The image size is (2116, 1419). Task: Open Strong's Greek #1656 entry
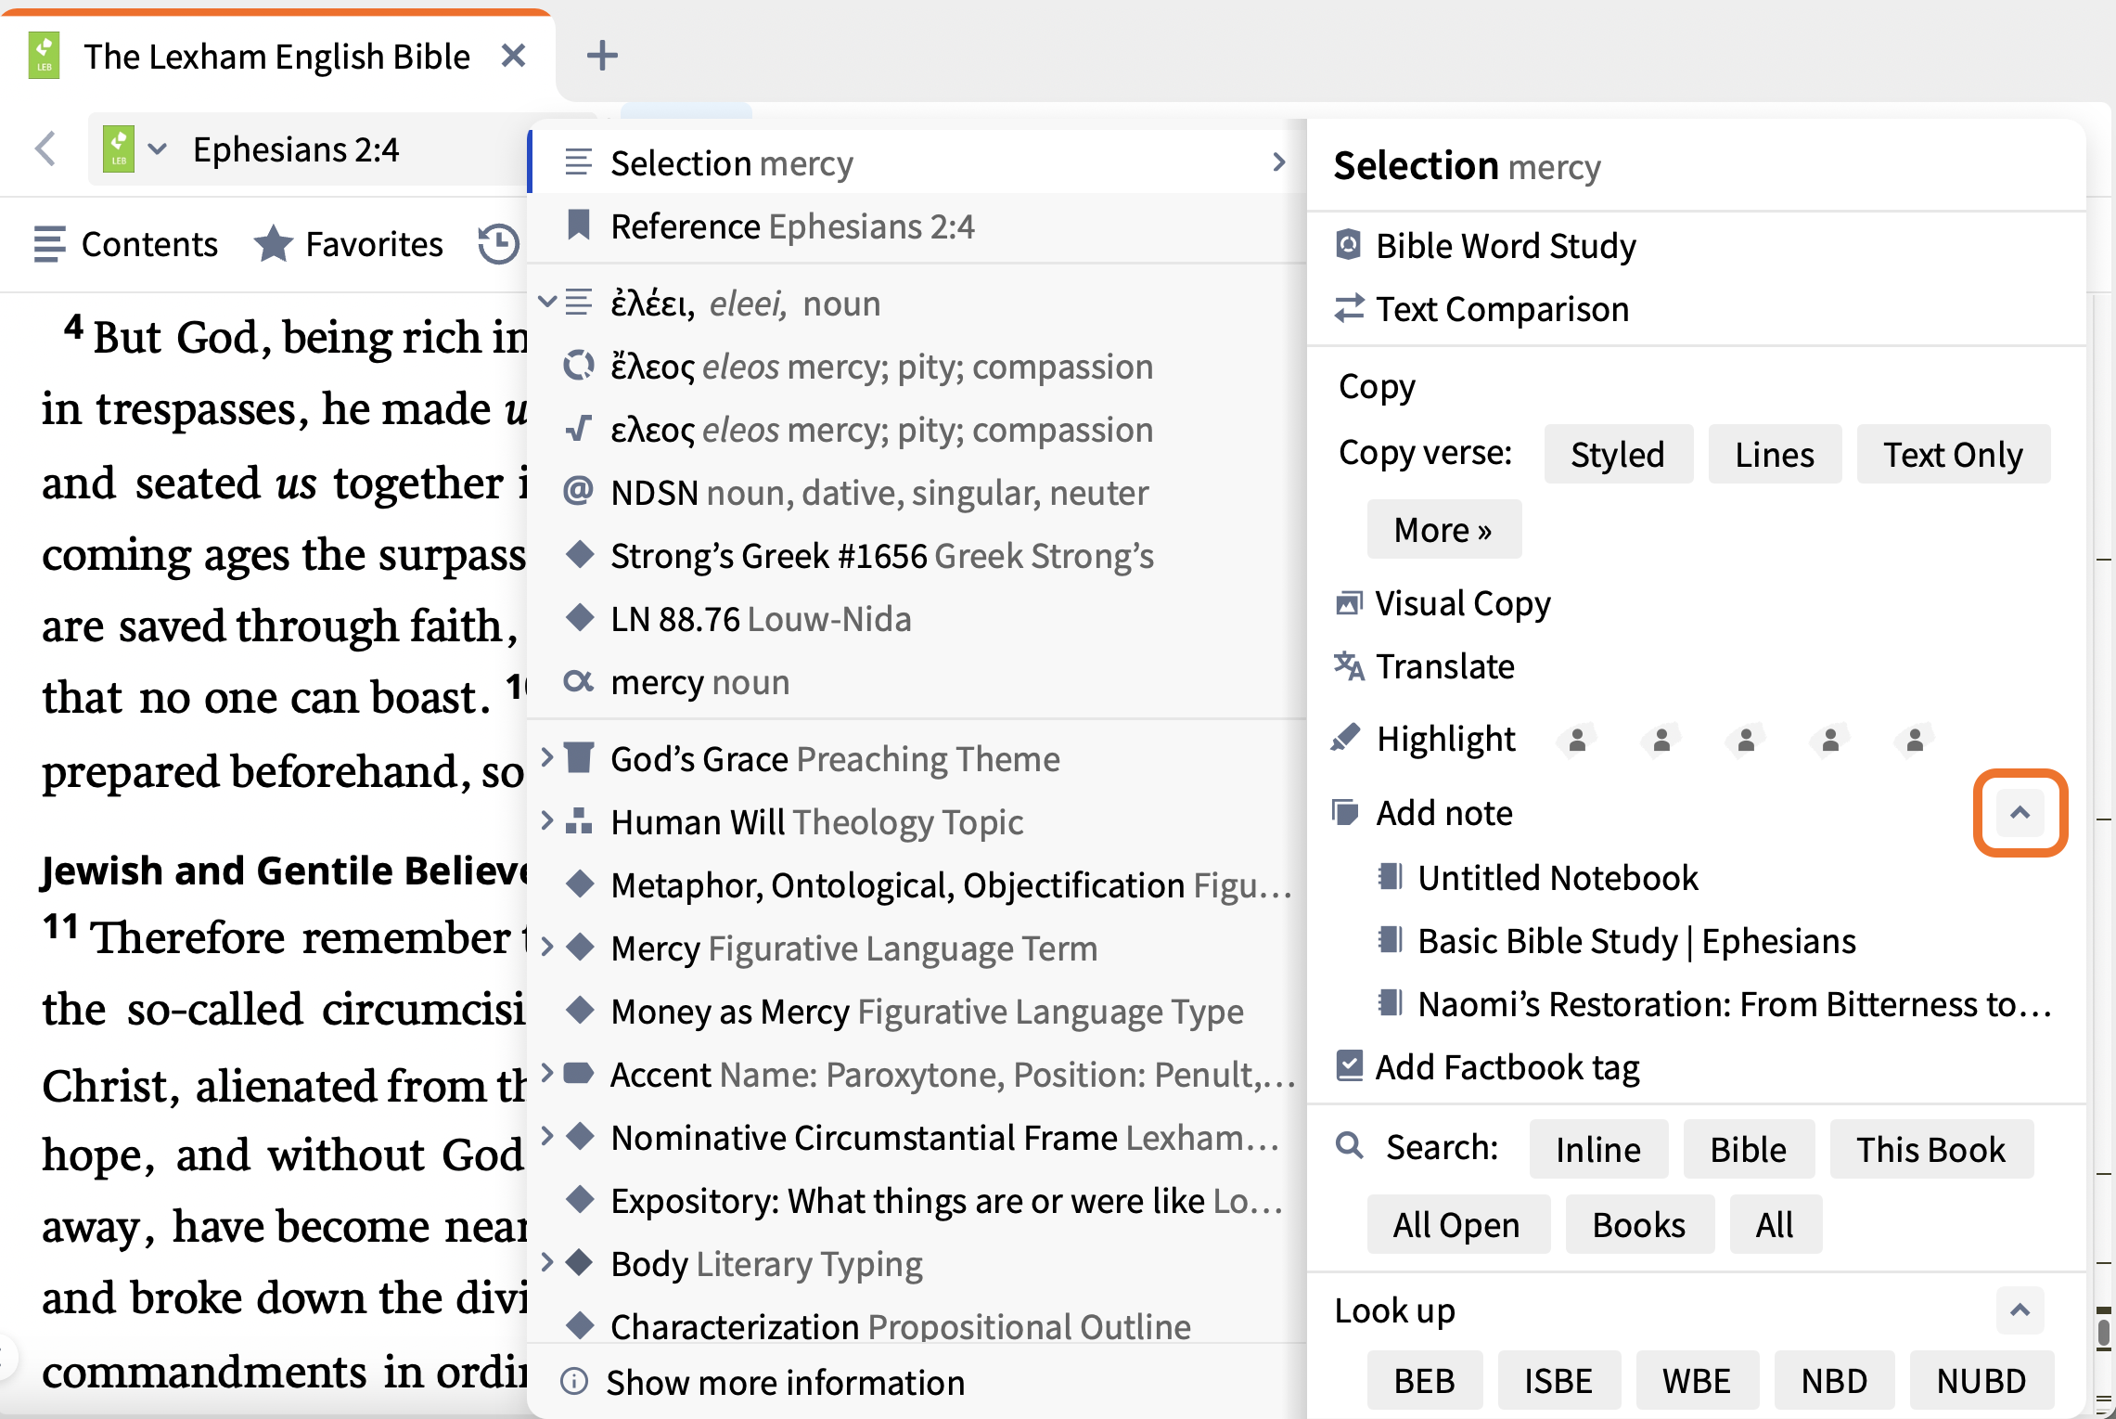point(917,556)
